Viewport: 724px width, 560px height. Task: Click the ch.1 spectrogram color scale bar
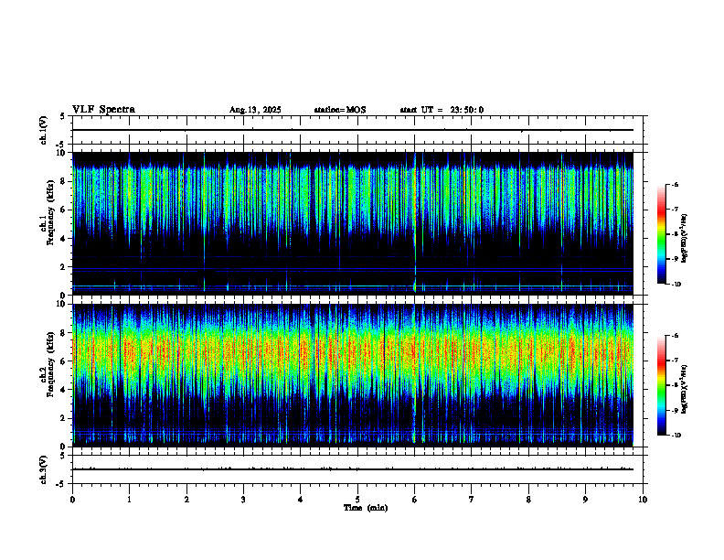662,234
